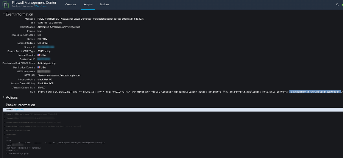Open the search magnifier icon
The width and height of the screenshot is (343, 158).
(x=337, y=5)
